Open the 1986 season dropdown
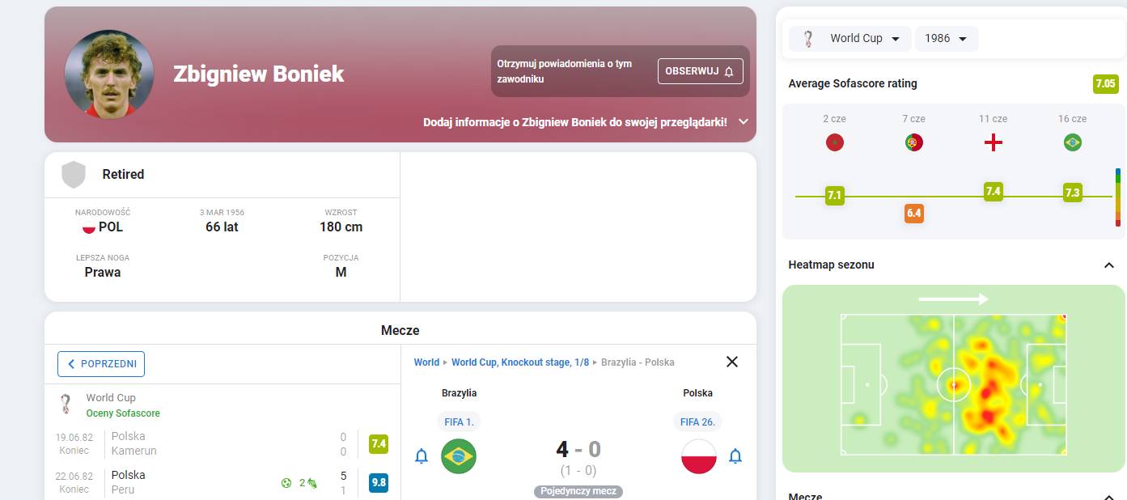 tap(946, 39)
